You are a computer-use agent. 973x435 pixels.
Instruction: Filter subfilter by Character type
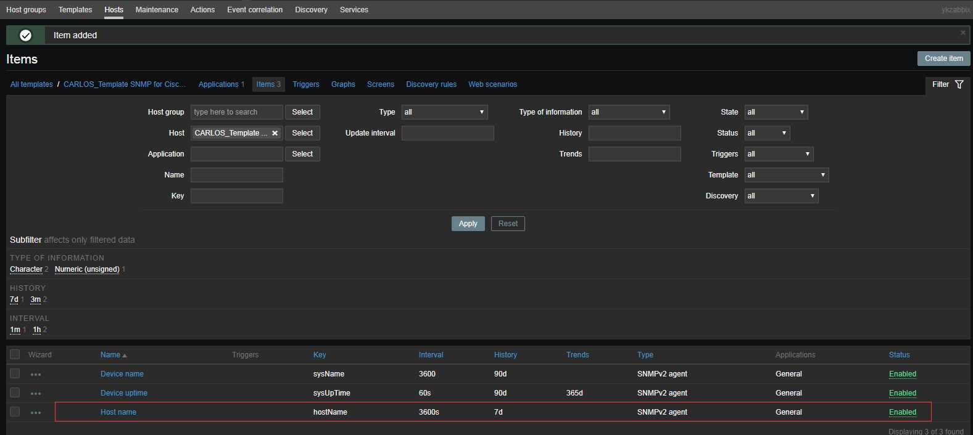tap(26, 269)
